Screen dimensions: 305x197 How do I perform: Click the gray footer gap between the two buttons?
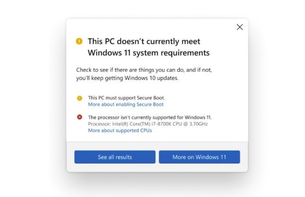[x=157, y=157]
